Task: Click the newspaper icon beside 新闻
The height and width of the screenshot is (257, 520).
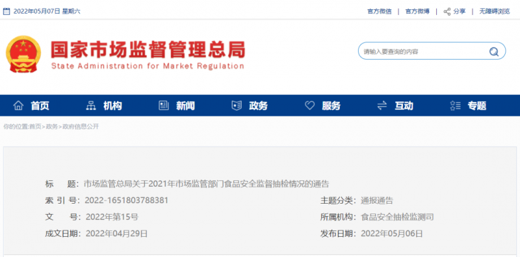Action: (x=164, y=105)
